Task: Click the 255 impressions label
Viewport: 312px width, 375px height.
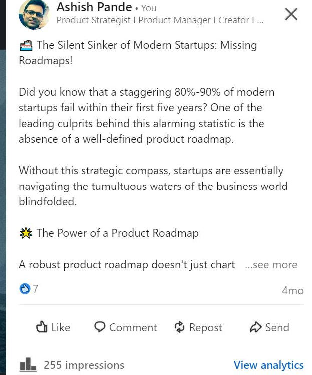Action: click(84, 365)
